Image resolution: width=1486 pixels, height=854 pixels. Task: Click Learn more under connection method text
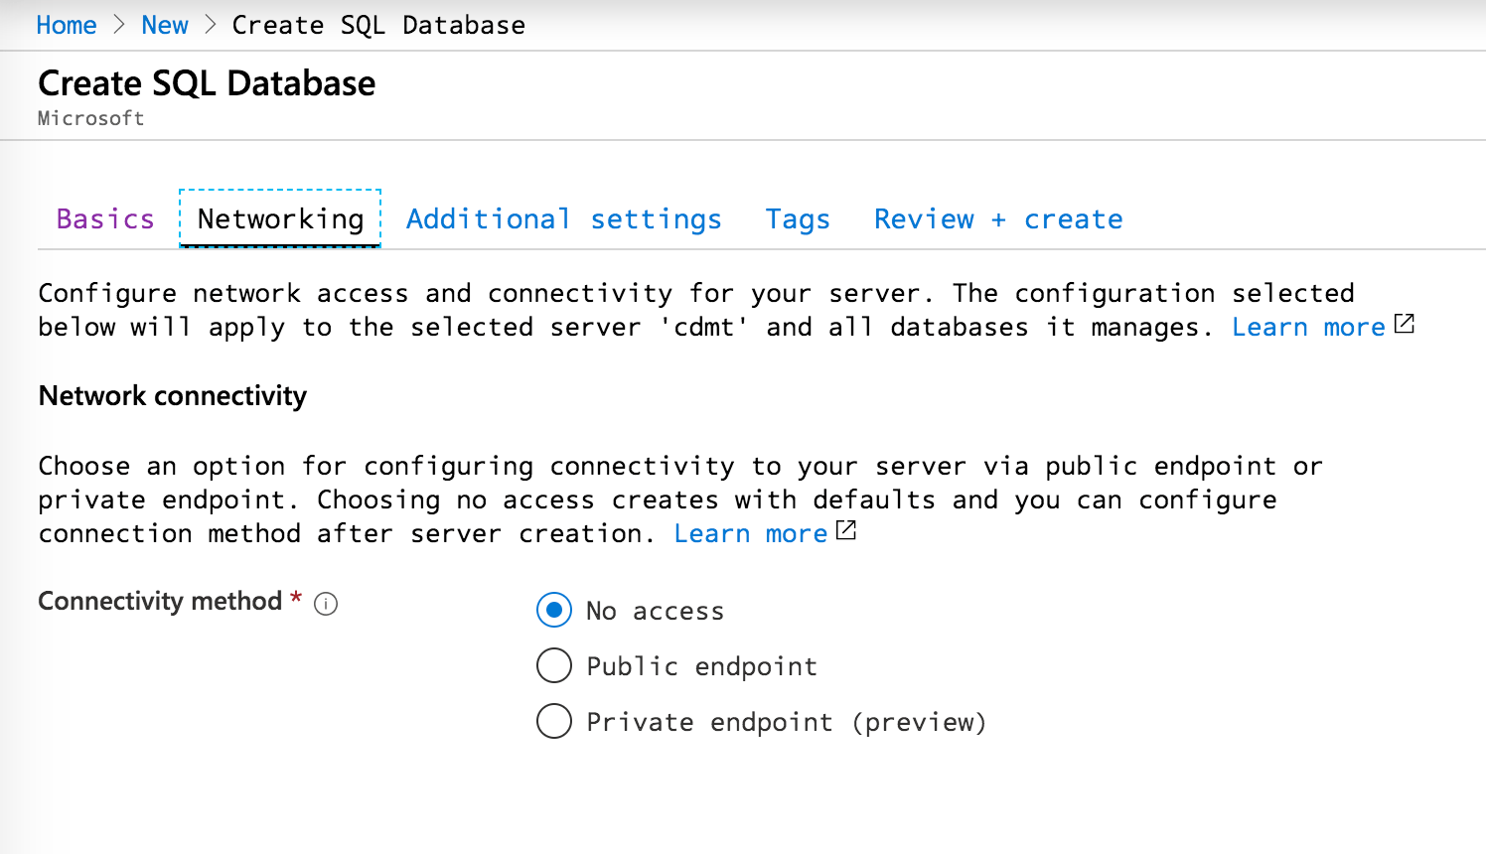(x=750, y=532)
